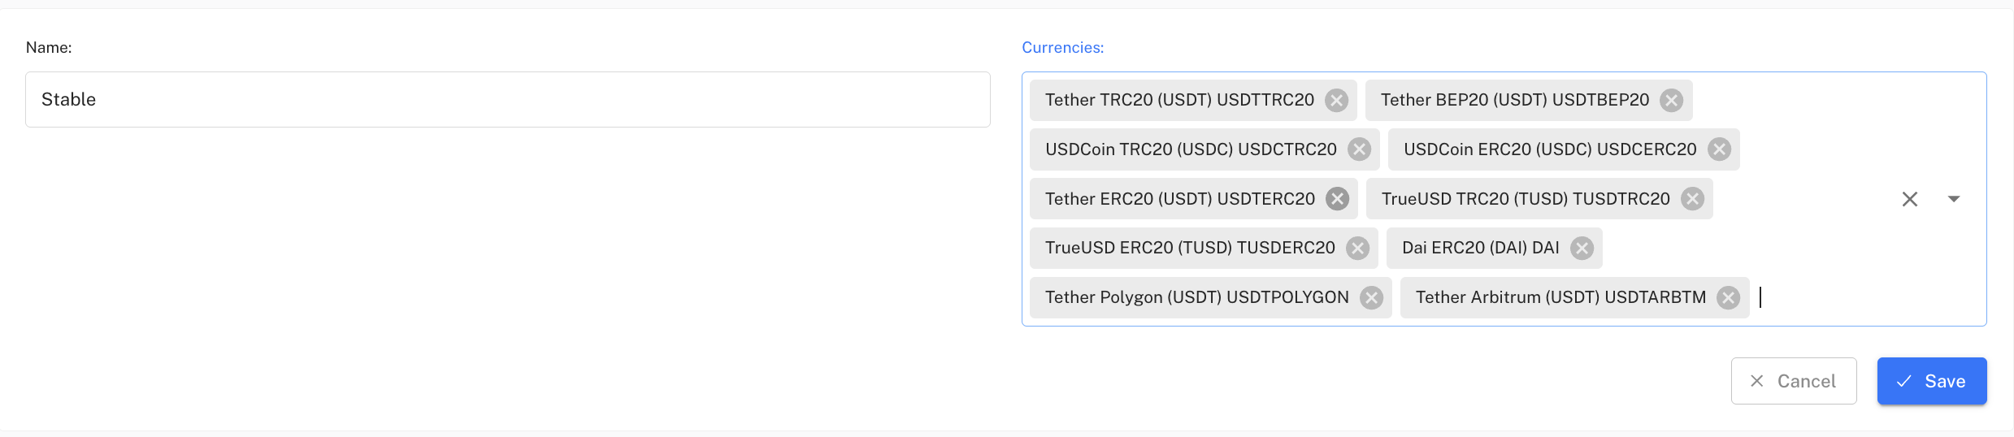Remove Tether TRC20 (USDT) USDTTRC20 chip
2014x437 pixels.
click(1336, 100)
